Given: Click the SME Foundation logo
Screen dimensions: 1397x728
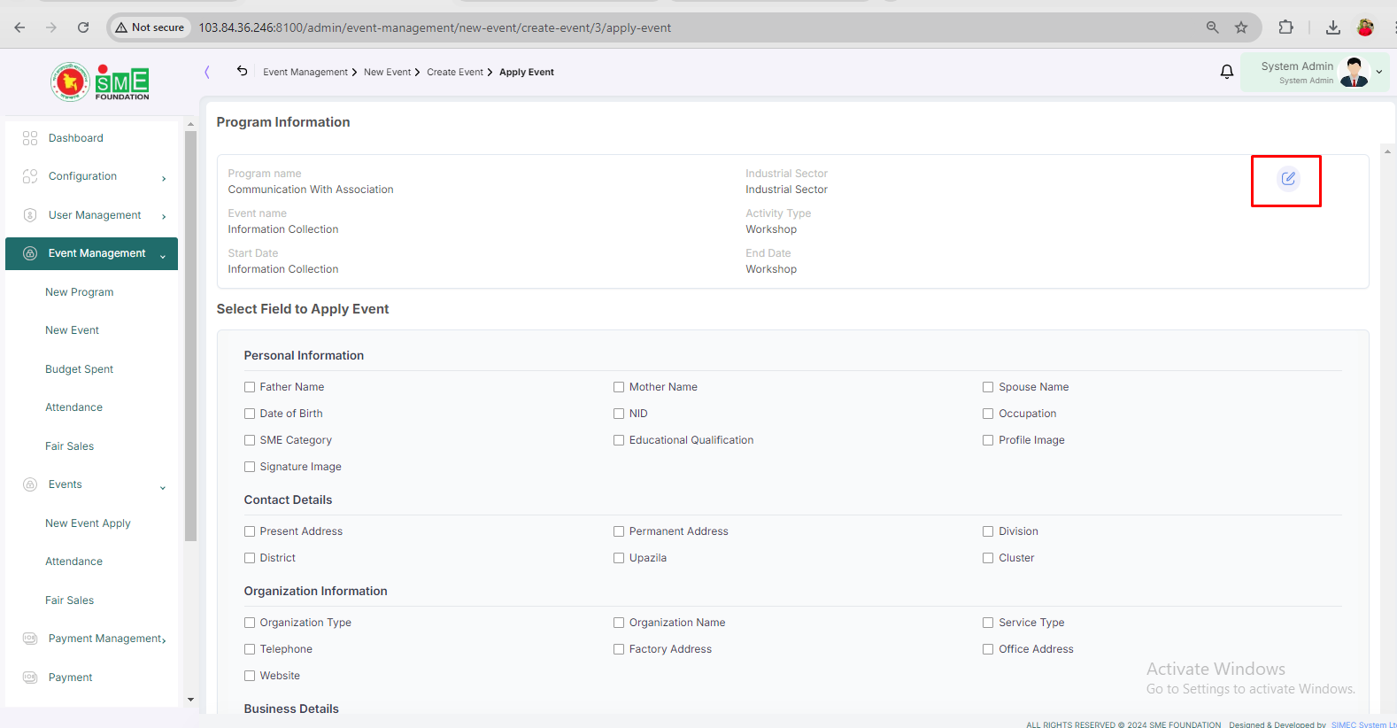Looking at the screenshot, I should tap(100, 81).
